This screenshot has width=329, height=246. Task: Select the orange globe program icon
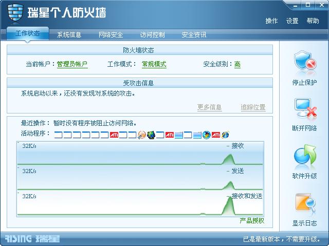(142, 135)
